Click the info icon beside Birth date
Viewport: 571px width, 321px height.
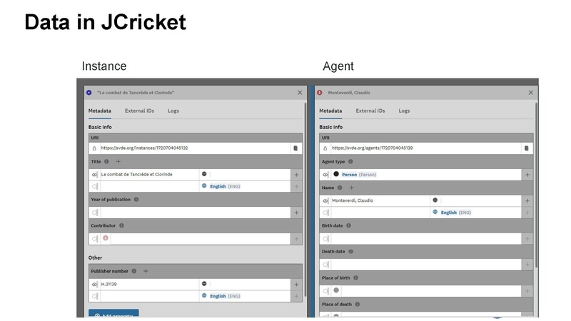point(348,225)
